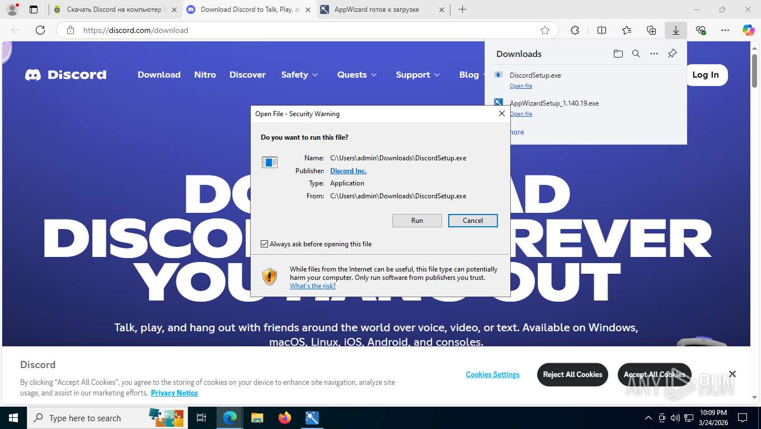The height and width of the screenshot is (429, 761).
Task: Open Copilot icon in Edge toolbar
Action: (x=749, y=30)
